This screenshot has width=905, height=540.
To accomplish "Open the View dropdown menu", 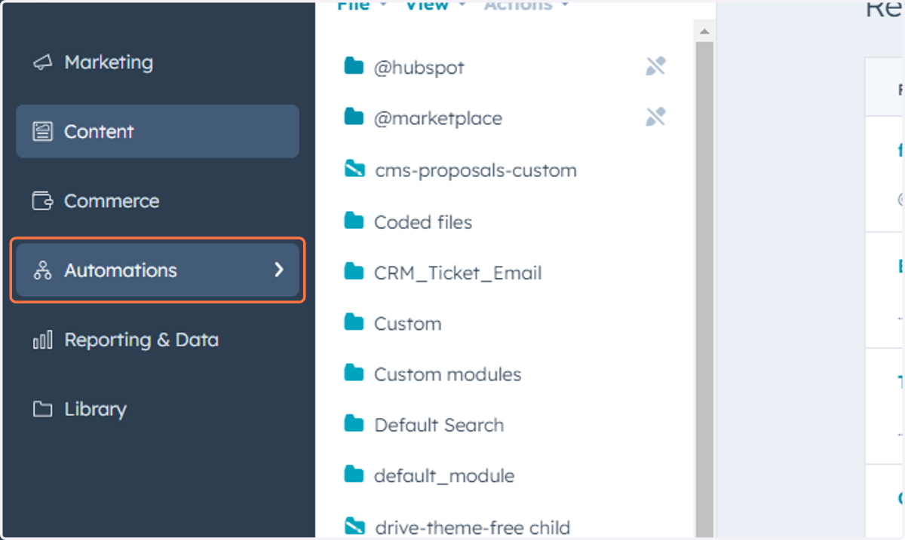I will [436, 5].
